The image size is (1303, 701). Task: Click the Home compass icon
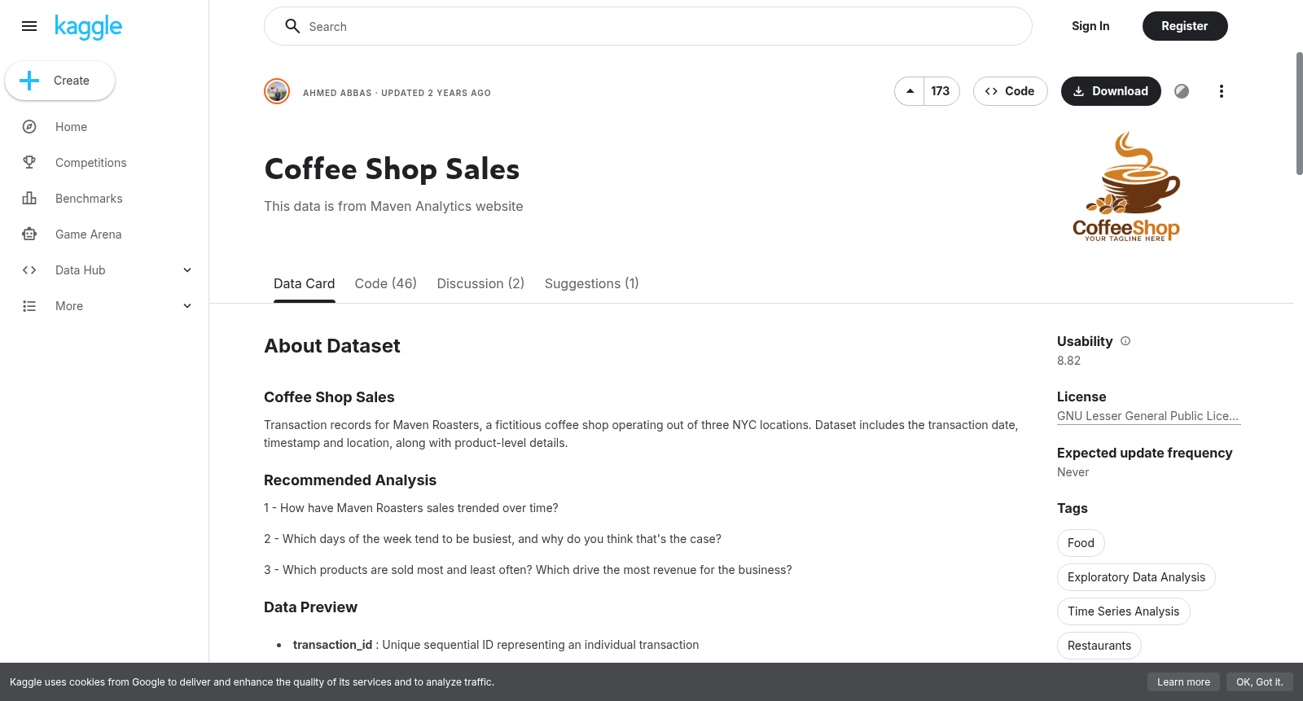tap(29, 127)
